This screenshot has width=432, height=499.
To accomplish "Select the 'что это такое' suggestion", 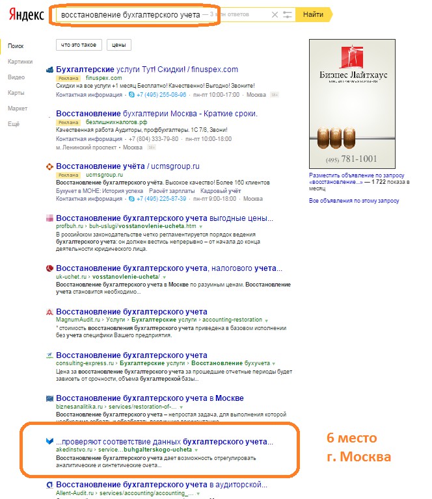I will [79, 45].
